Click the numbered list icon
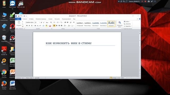 58,22
